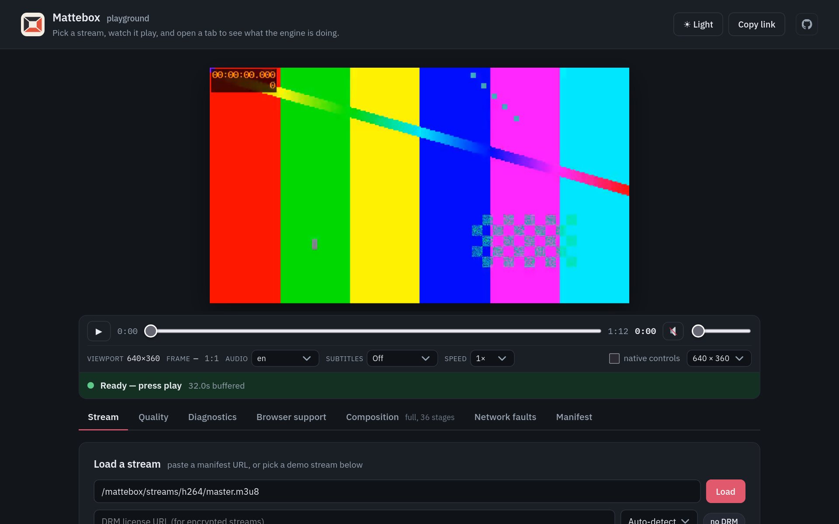Open the 640 × 360 size dropdown
This screenshot has width=839, height=524.
pyautogui.click(x=719, y=359)
